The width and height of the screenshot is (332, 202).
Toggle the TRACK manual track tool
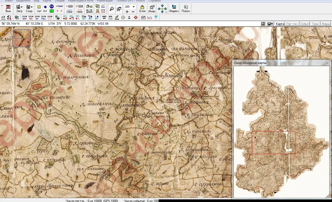tap(60, 6)
